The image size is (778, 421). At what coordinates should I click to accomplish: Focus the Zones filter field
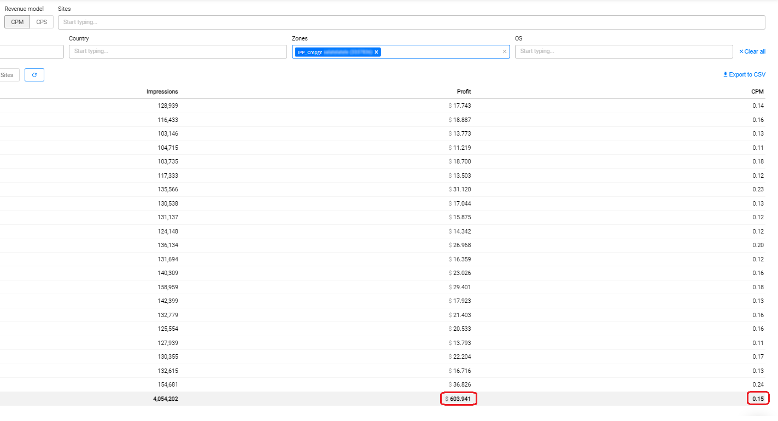pyautogui.click(x=440, y=51)
